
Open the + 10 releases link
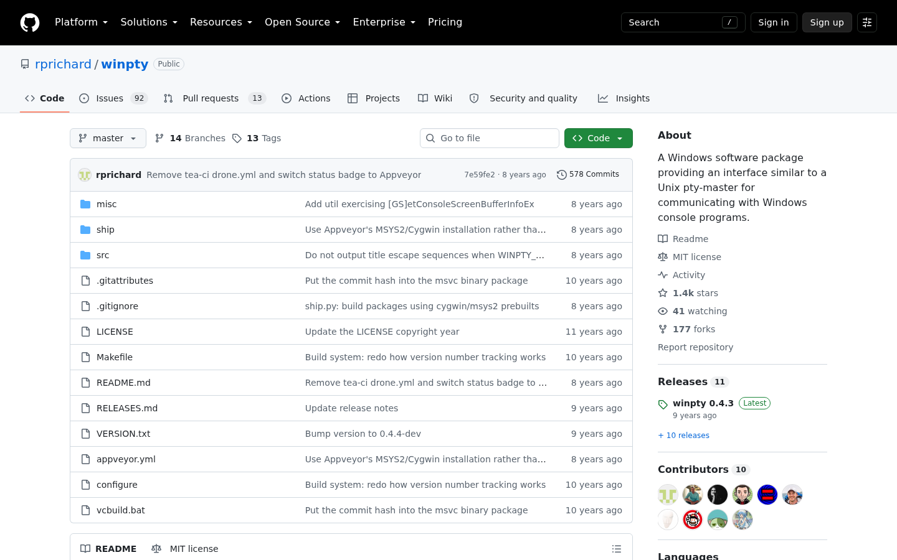point(683,436)
